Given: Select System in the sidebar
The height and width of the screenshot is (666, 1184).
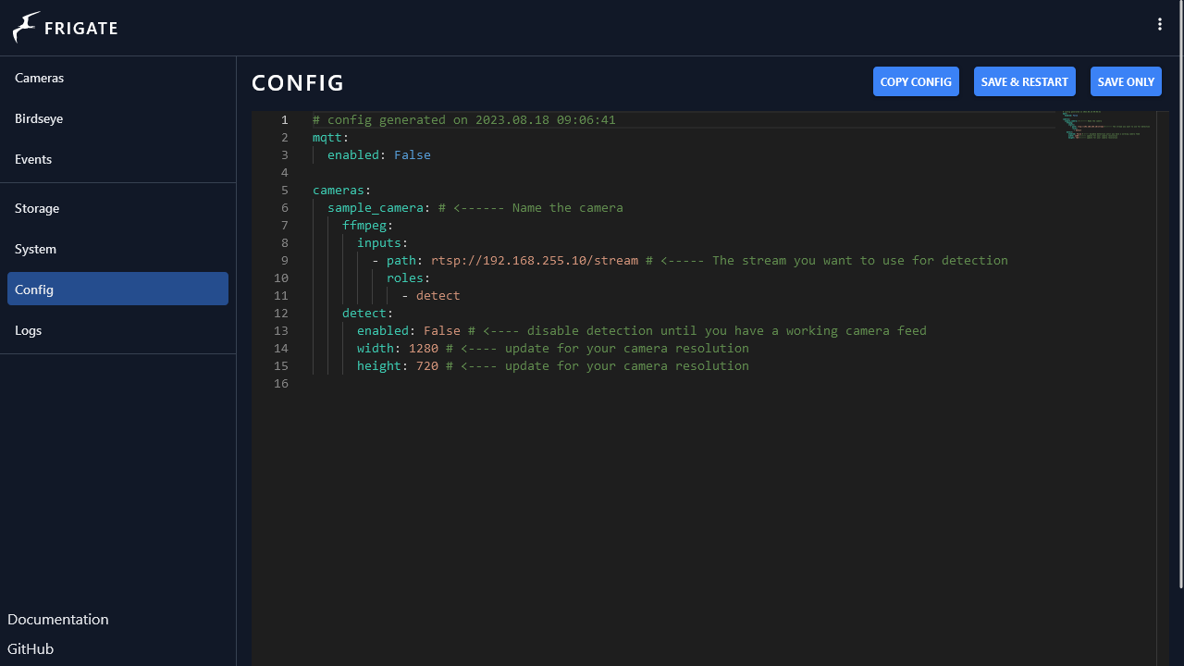Looking at the screenshot, I should point(35,250).
